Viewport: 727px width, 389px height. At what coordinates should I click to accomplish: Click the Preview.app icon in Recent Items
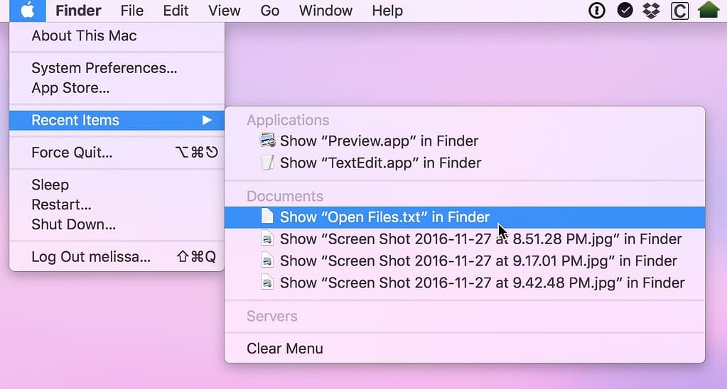coord(267,141)
